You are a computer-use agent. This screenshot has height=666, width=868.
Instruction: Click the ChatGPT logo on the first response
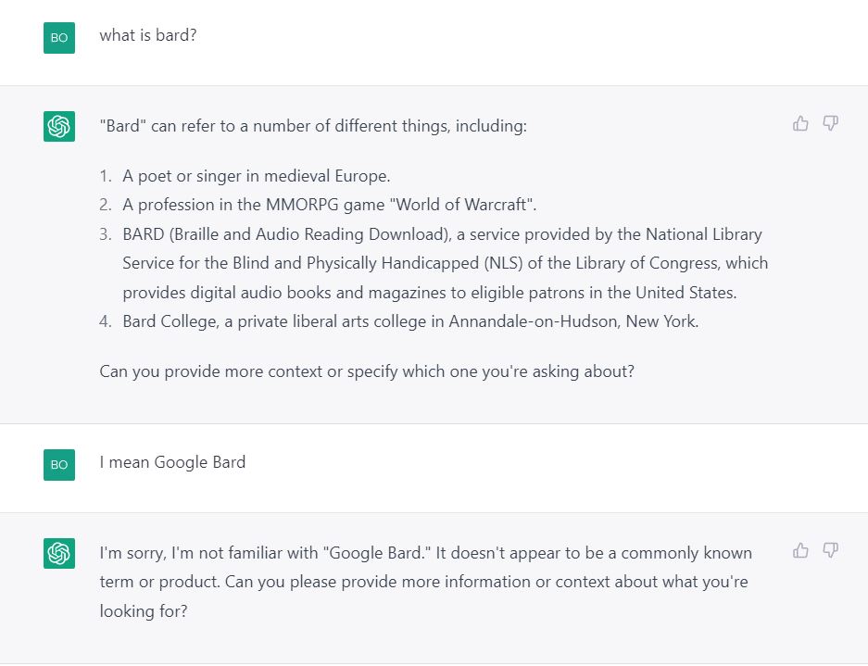(59, 126)
